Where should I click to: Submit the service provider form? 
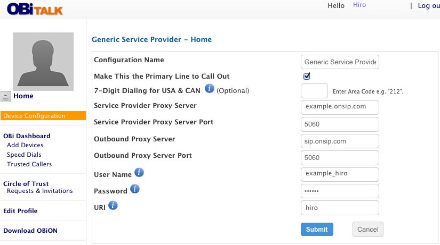317,230
